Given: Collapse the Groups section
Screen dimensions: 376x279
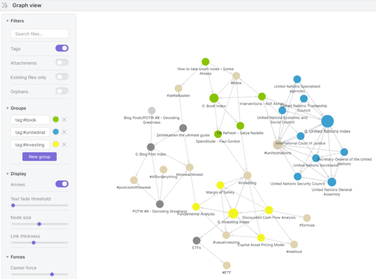Looking at the screenshot, I should (x=7, y=108).
